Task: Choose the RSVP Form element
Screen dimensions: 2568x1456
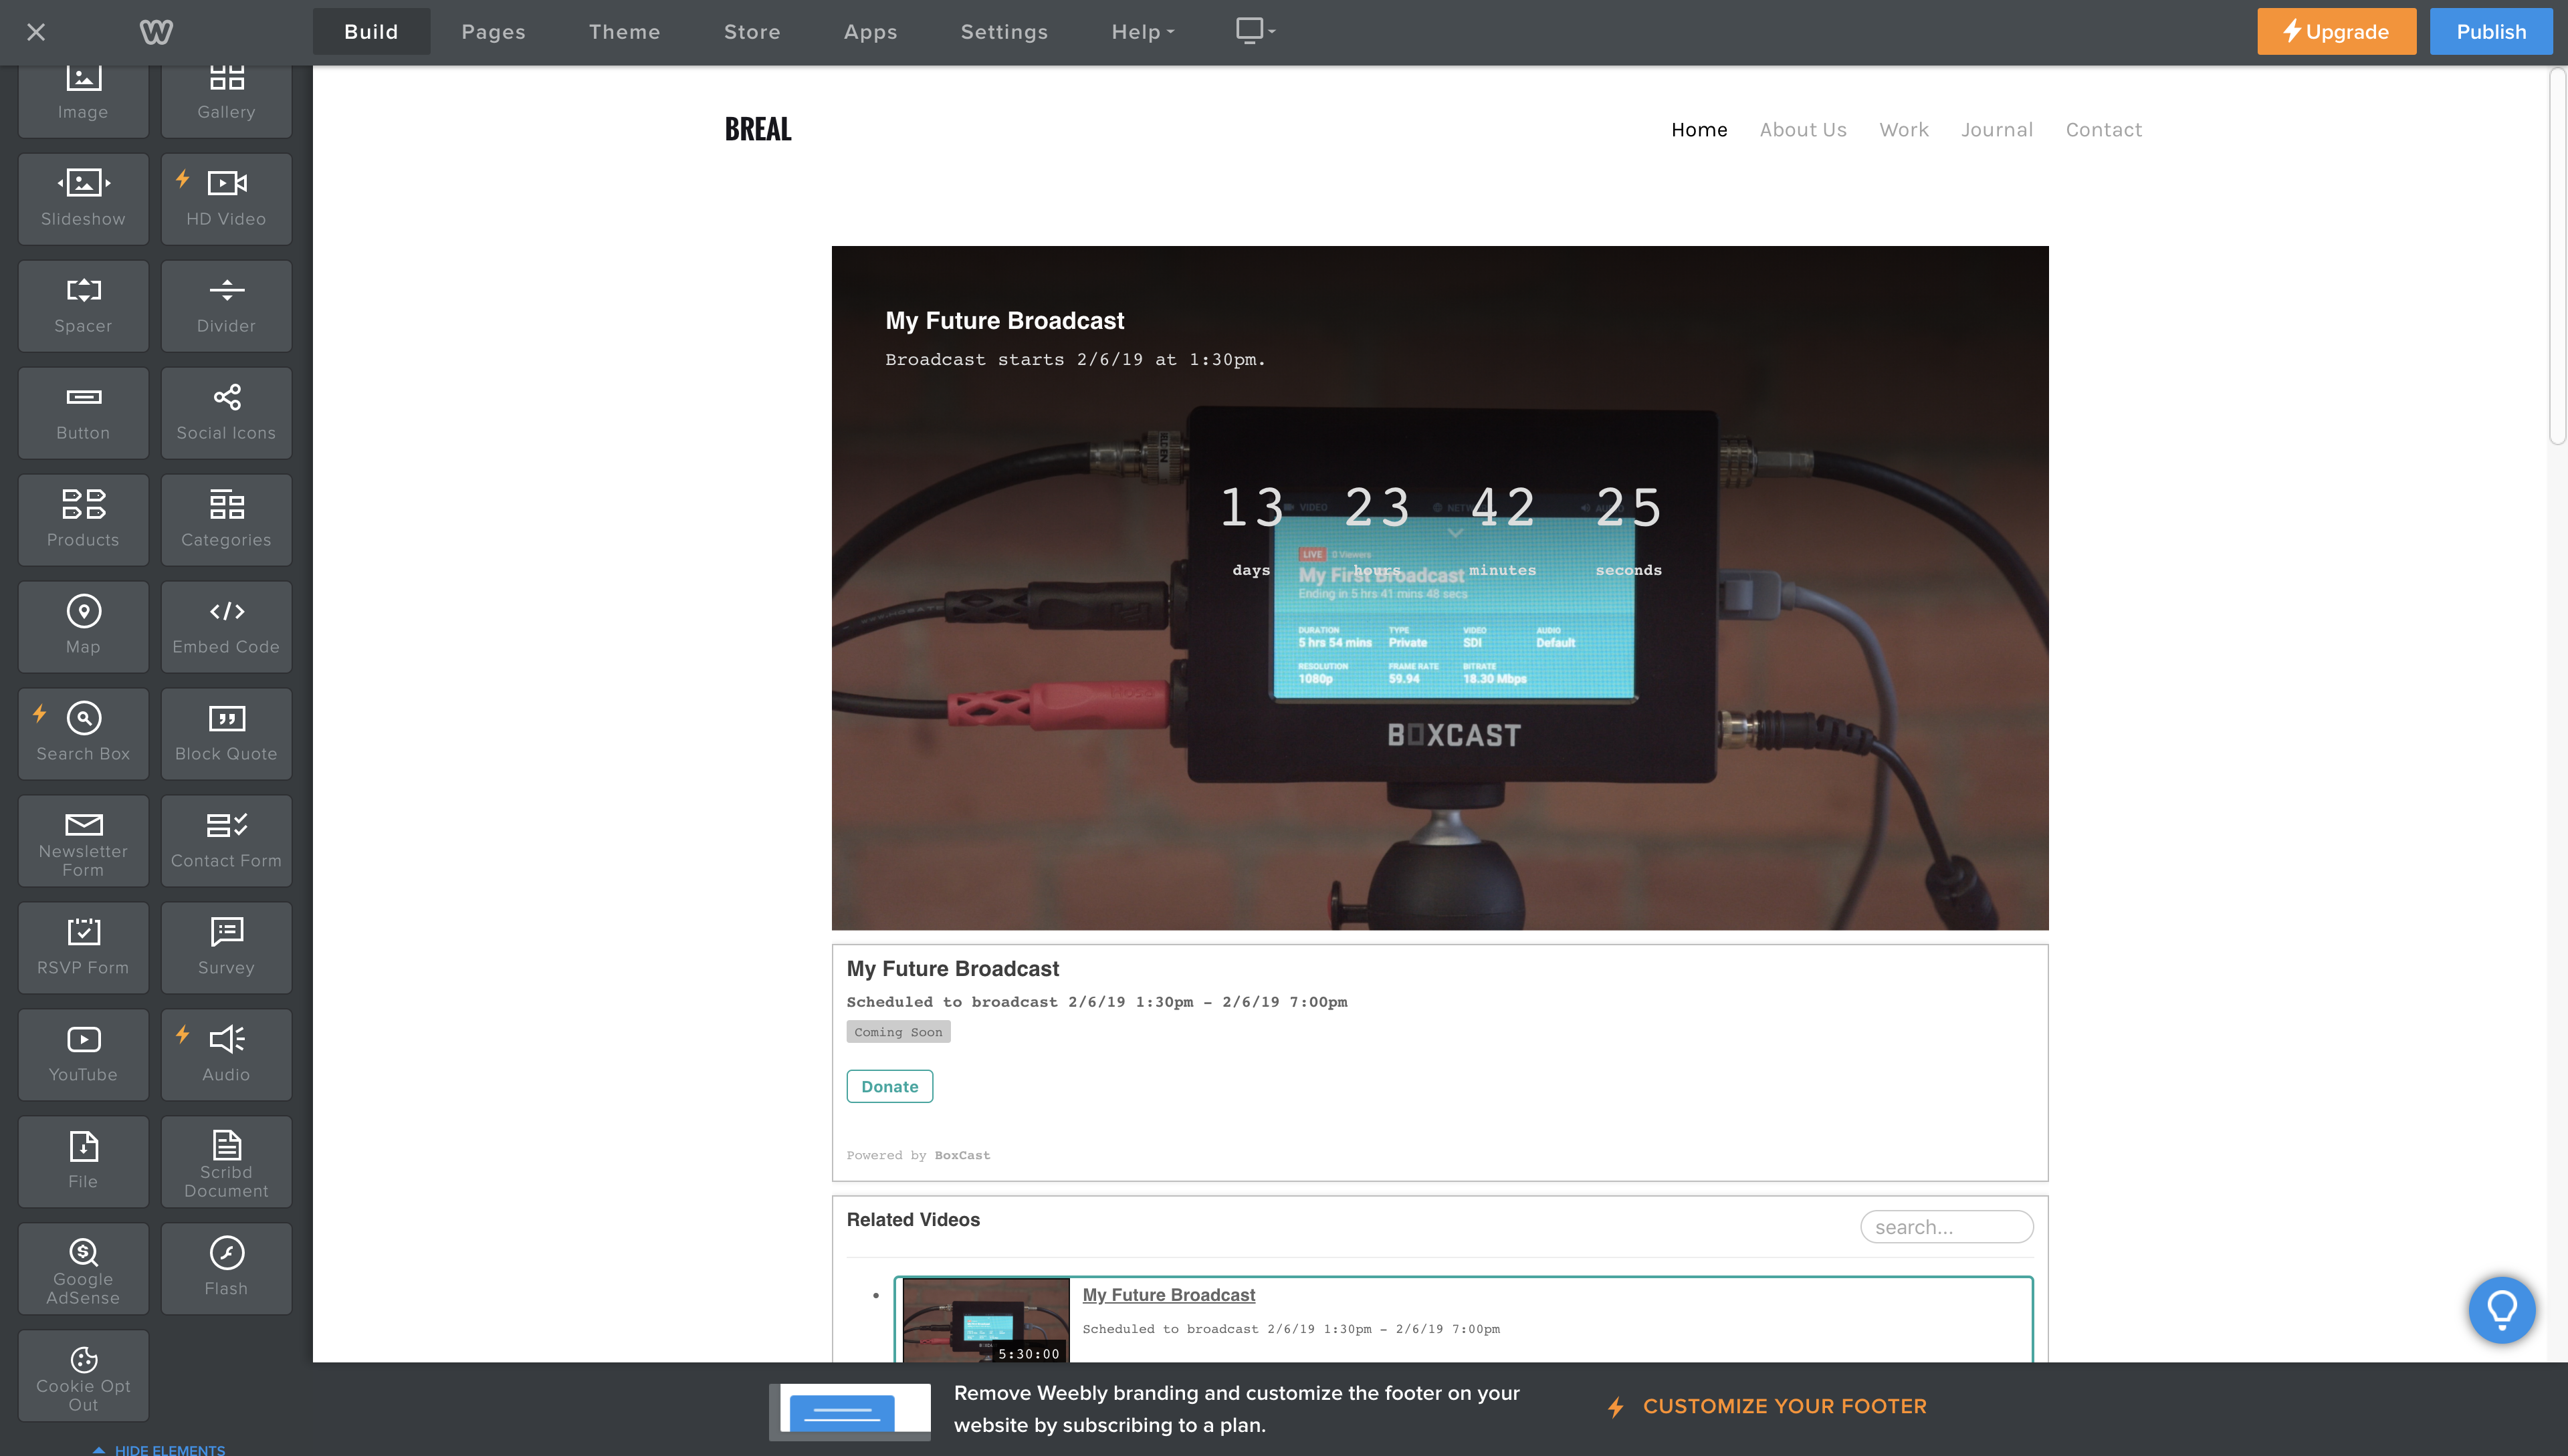Action: [83, 947]
